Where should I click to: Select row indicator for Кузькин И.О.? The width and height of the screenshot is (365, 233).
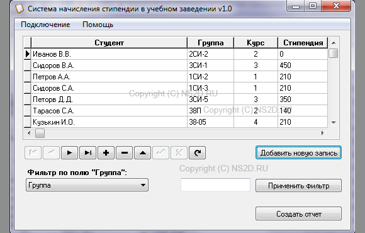pos(27,122)
